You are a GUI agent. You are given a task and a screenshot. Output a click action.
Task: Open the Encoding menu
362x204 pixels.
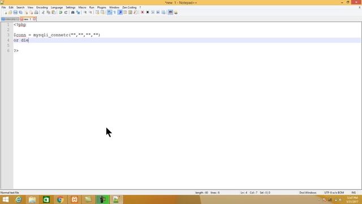(x=42, y=7)
